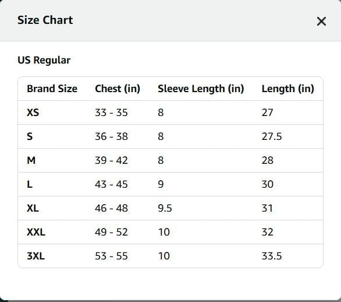Click the 46 - 48 chest measurement
The height and width of the screenshot is (302, 341).
(x=111, y=208)
